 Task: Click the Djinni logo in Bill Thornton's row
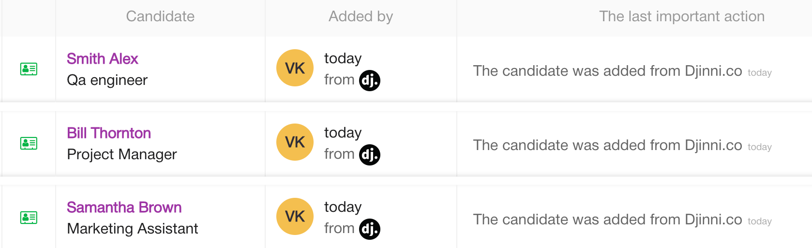coord(370,155)
